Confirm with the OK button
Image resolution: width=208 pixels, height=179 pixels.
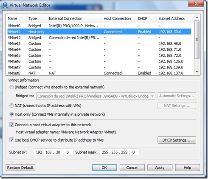click(x=104, y=168)
